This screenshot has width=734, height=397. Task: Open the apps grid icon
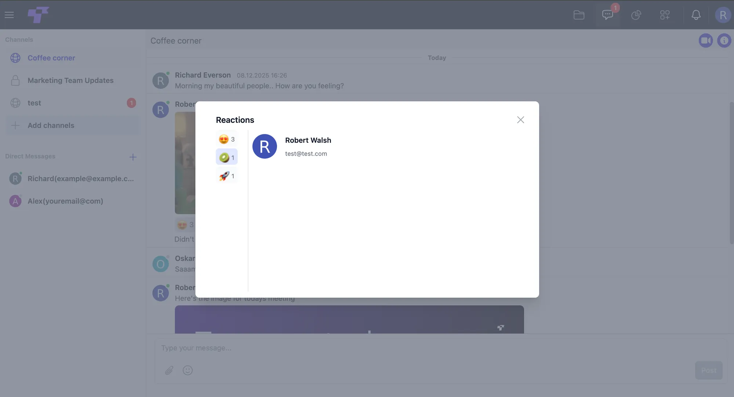pos(665,15)
